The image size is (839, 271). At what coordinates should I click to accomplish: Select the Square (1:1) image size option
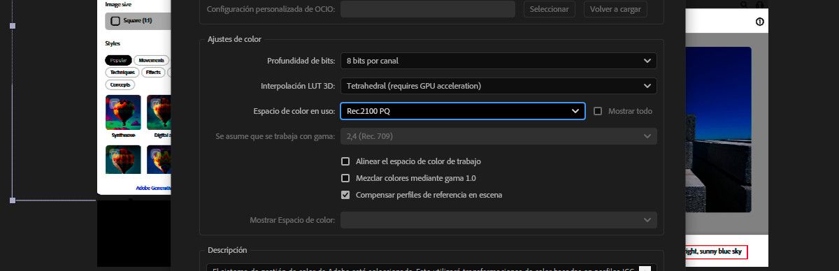tap(138, 21)
